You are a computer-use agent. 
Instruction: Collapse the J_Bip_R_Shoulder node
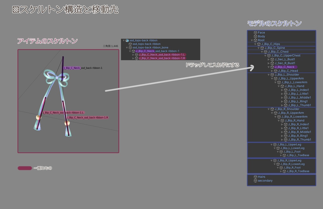point(269,109)
